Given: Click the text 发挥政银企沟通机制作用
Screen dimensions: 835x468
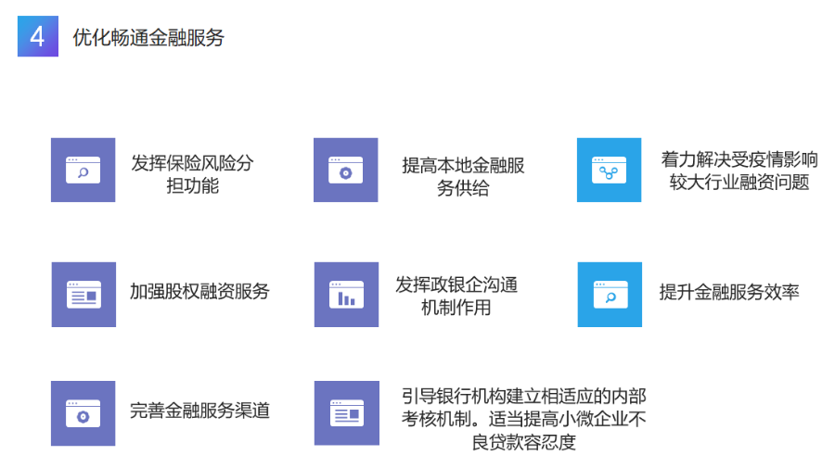Looking at the screenshot, I should tap(456, 296).
